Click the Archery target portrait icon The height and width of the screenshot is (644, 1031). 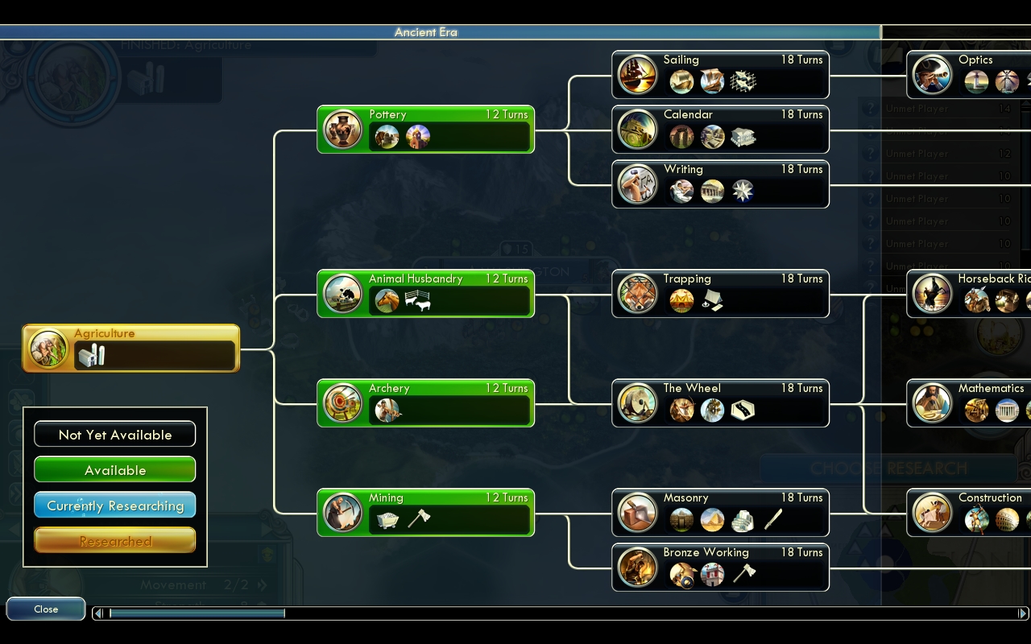pyautogui.click(x=342, y=403)
